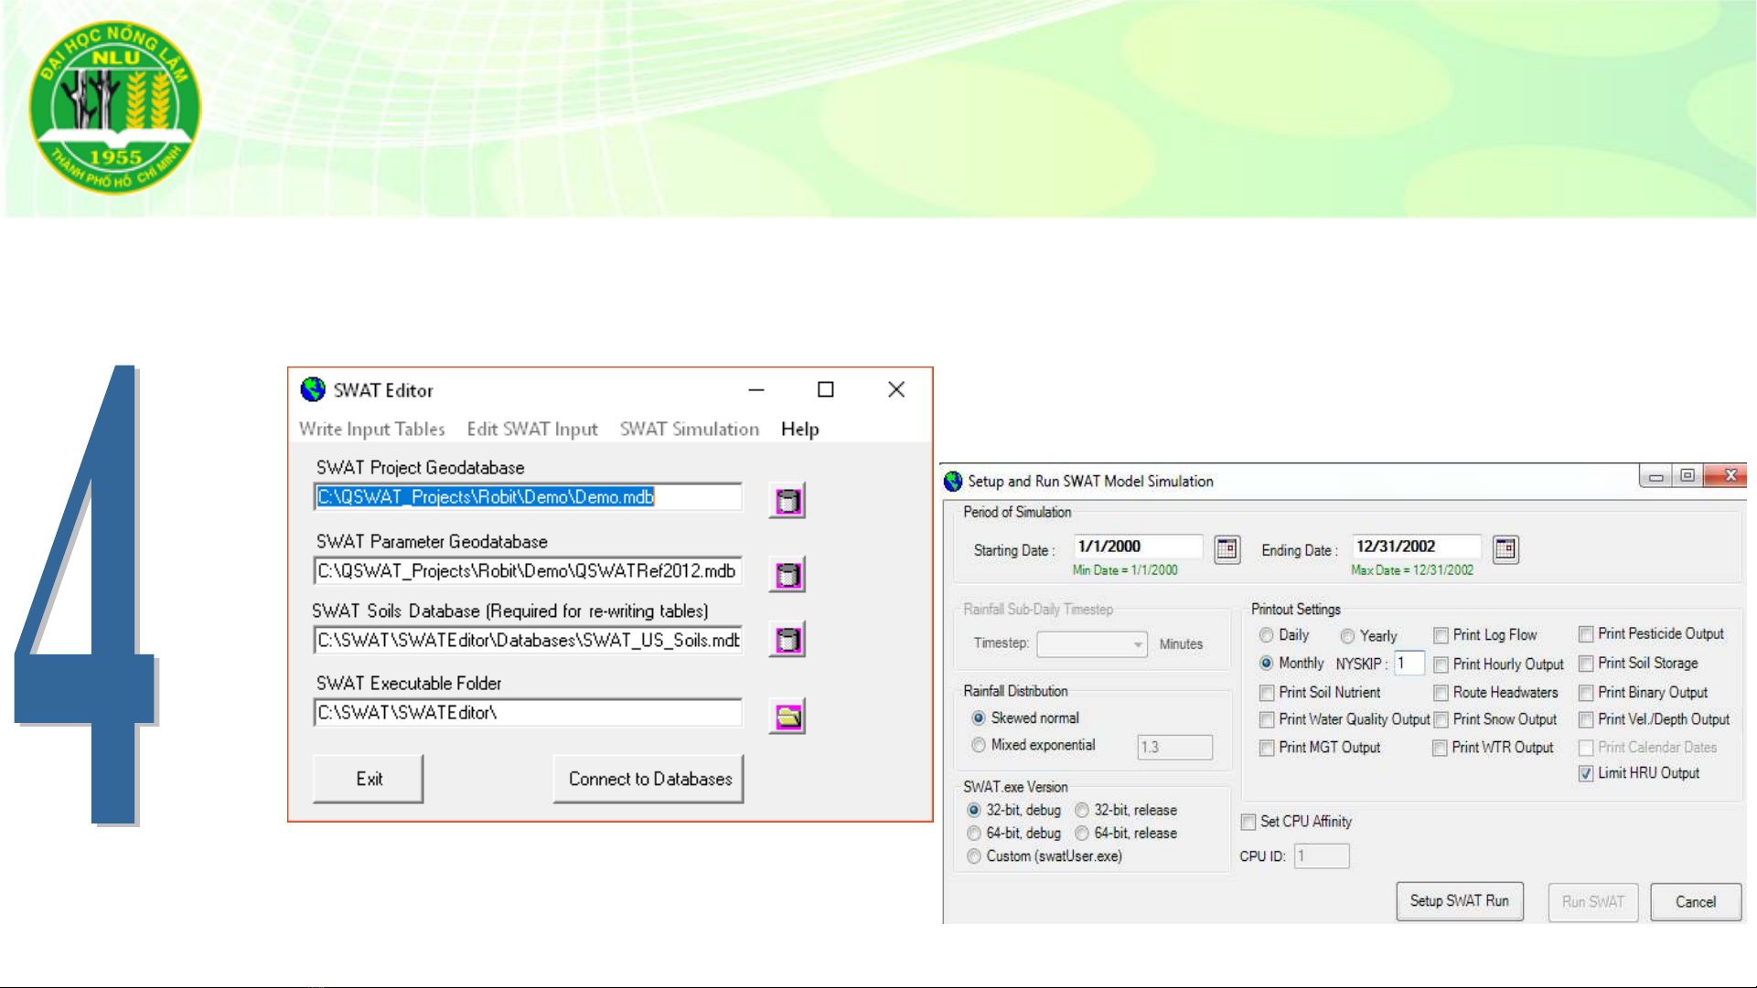Enable Print MGT Output checkbox
The height and width of the screenshot is (988, 1757).
click(x=1267, y=748)
